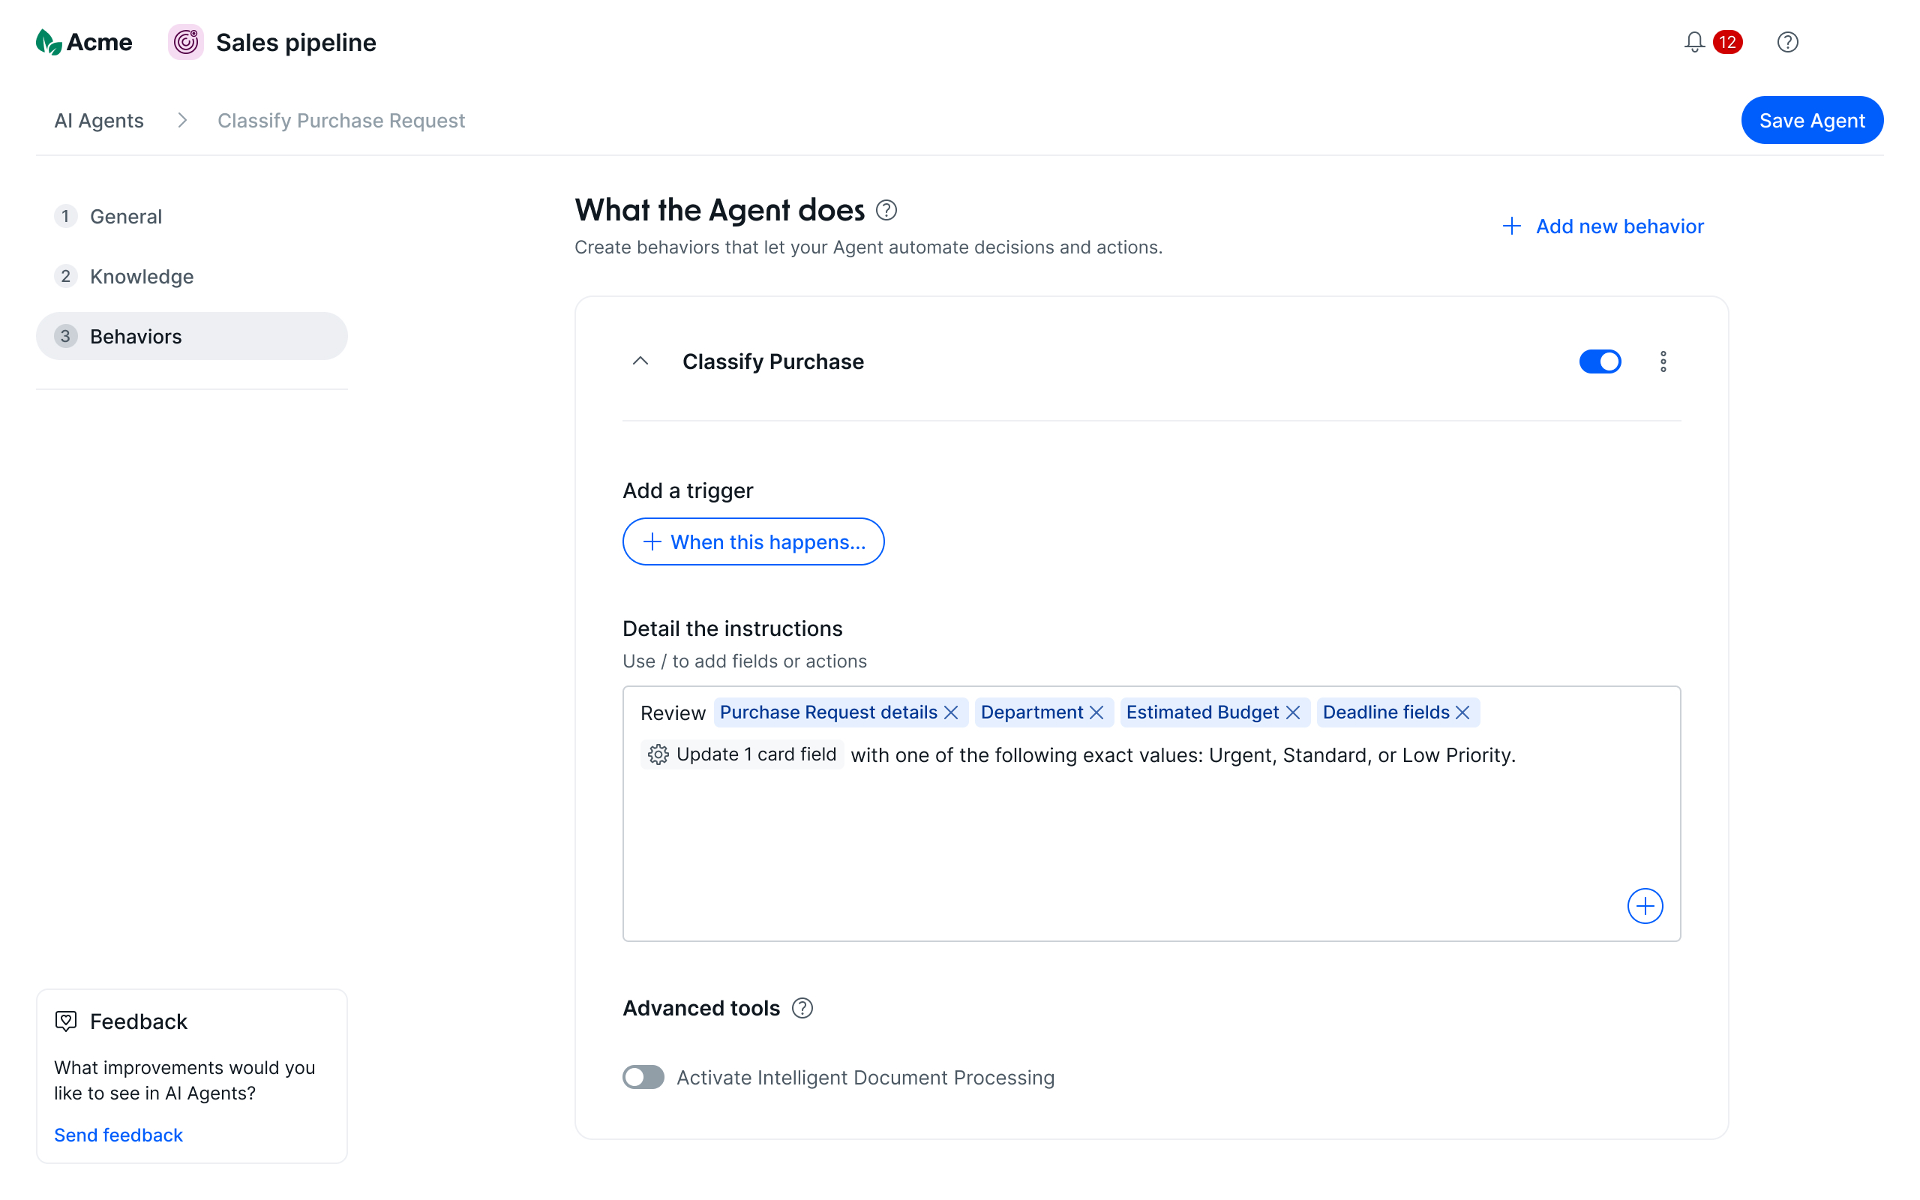1920x1200 pixels.
Task: Open settings gear on "Update 1 card field"
Action: (658, 754)
